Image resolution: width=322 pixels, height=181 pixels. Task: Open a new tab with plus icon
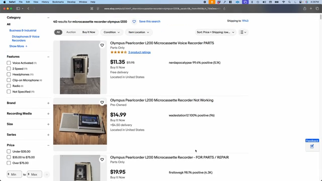point(311,9)
